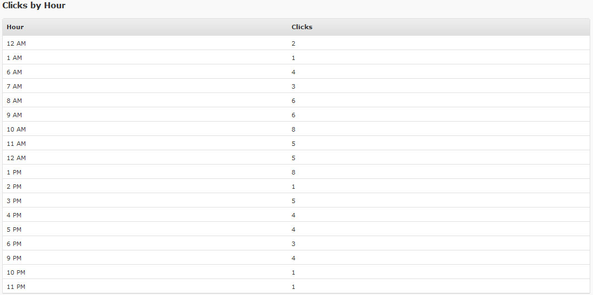Click the 6 PM hour cell
This screenshot has height=295, width=593.
(14, 244)
